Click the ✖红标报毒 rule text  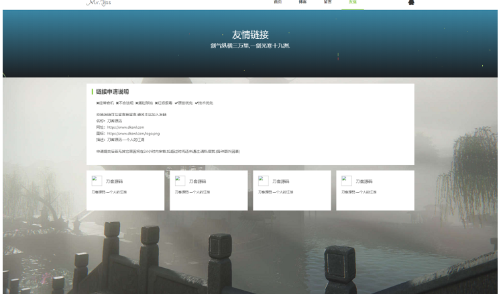pos(164,103)
